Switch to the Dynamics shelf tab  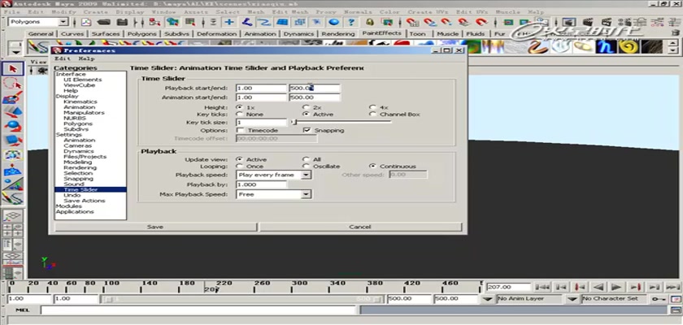pyautogui.click(x=298, y=34)
